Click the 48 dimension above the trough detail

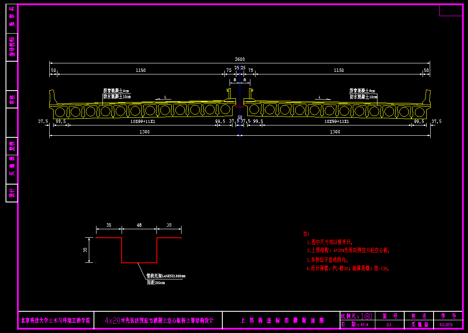[x=139, y=225]
